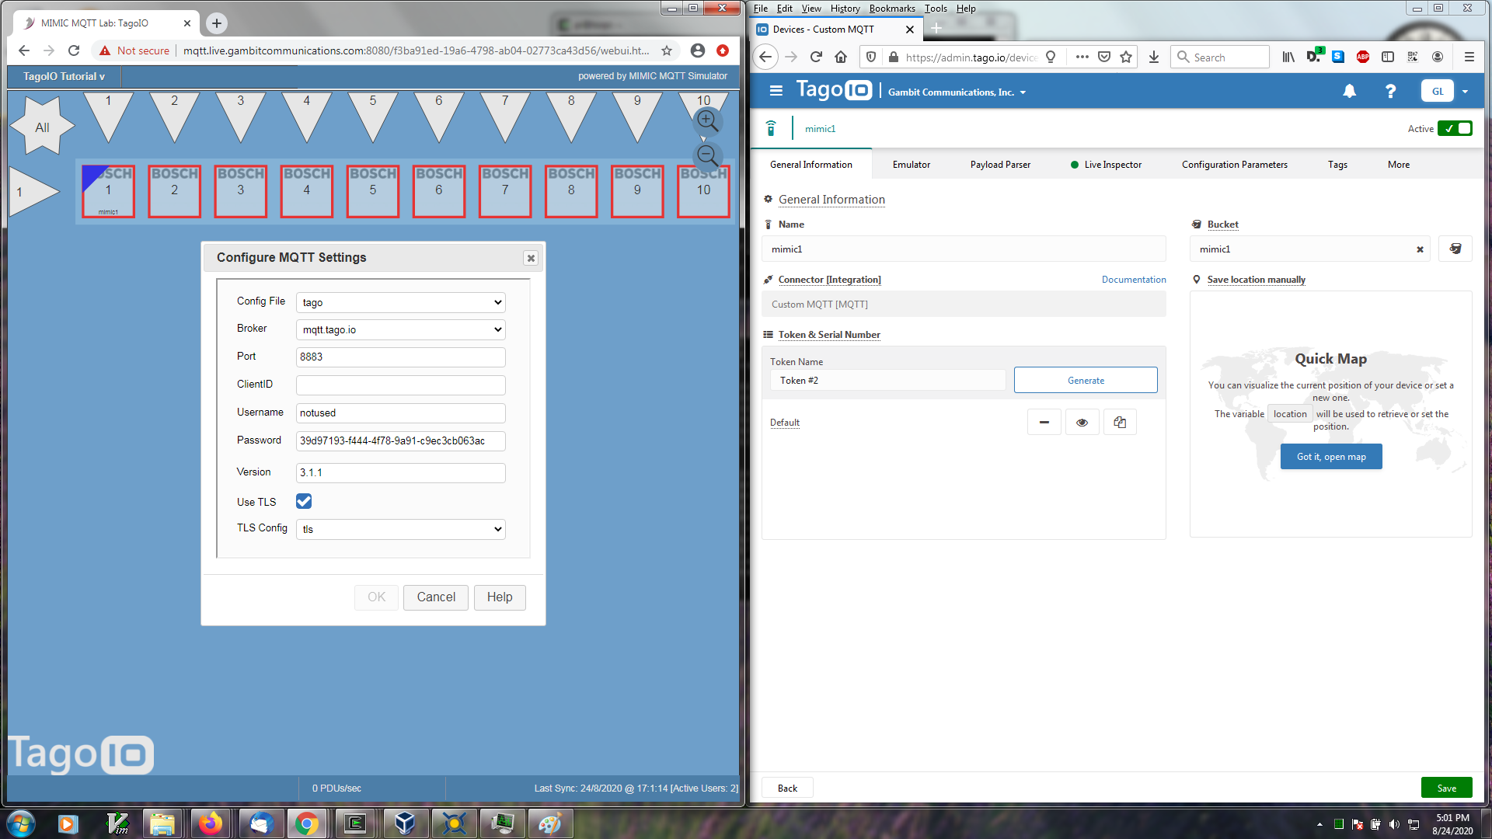Open Google Chrome from the taskbar
The image size is (1492, 839).
point(307,823)
